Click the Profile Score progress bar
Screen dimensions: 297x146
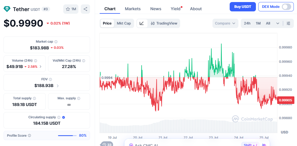click(67, 135)
